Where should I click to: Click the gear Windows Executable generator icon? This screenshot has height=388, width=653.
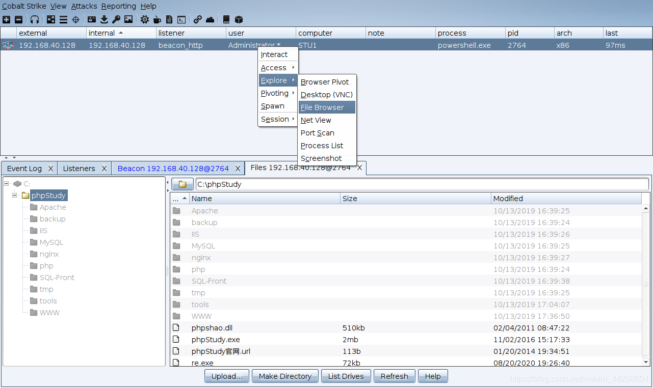145,20
